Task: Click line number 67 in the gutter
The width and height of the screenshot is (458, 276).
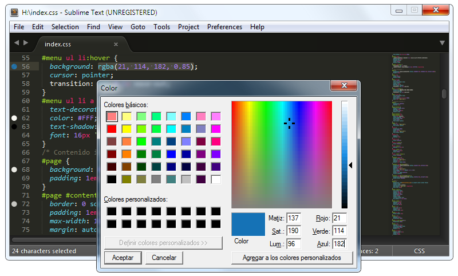Action: [26, 161]
